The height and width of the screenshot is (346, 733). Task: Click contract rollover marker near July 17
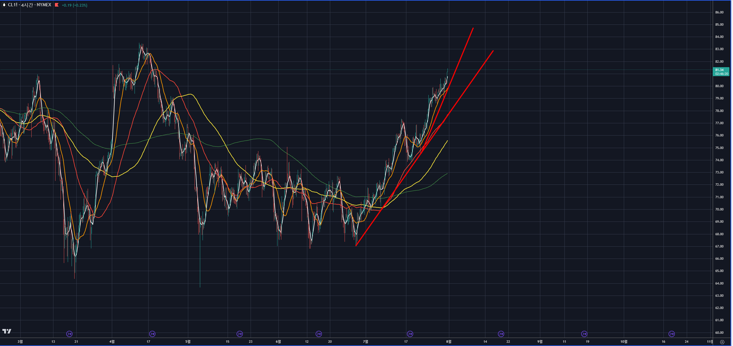[x=410, y=334]
